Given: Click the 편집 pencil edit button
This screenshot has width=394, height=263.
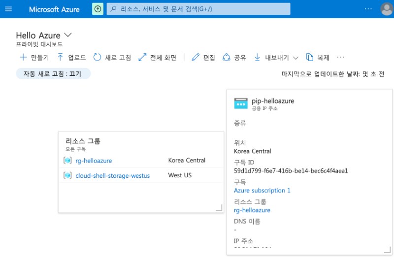Looking at the screenshot, I should [203, 58].
